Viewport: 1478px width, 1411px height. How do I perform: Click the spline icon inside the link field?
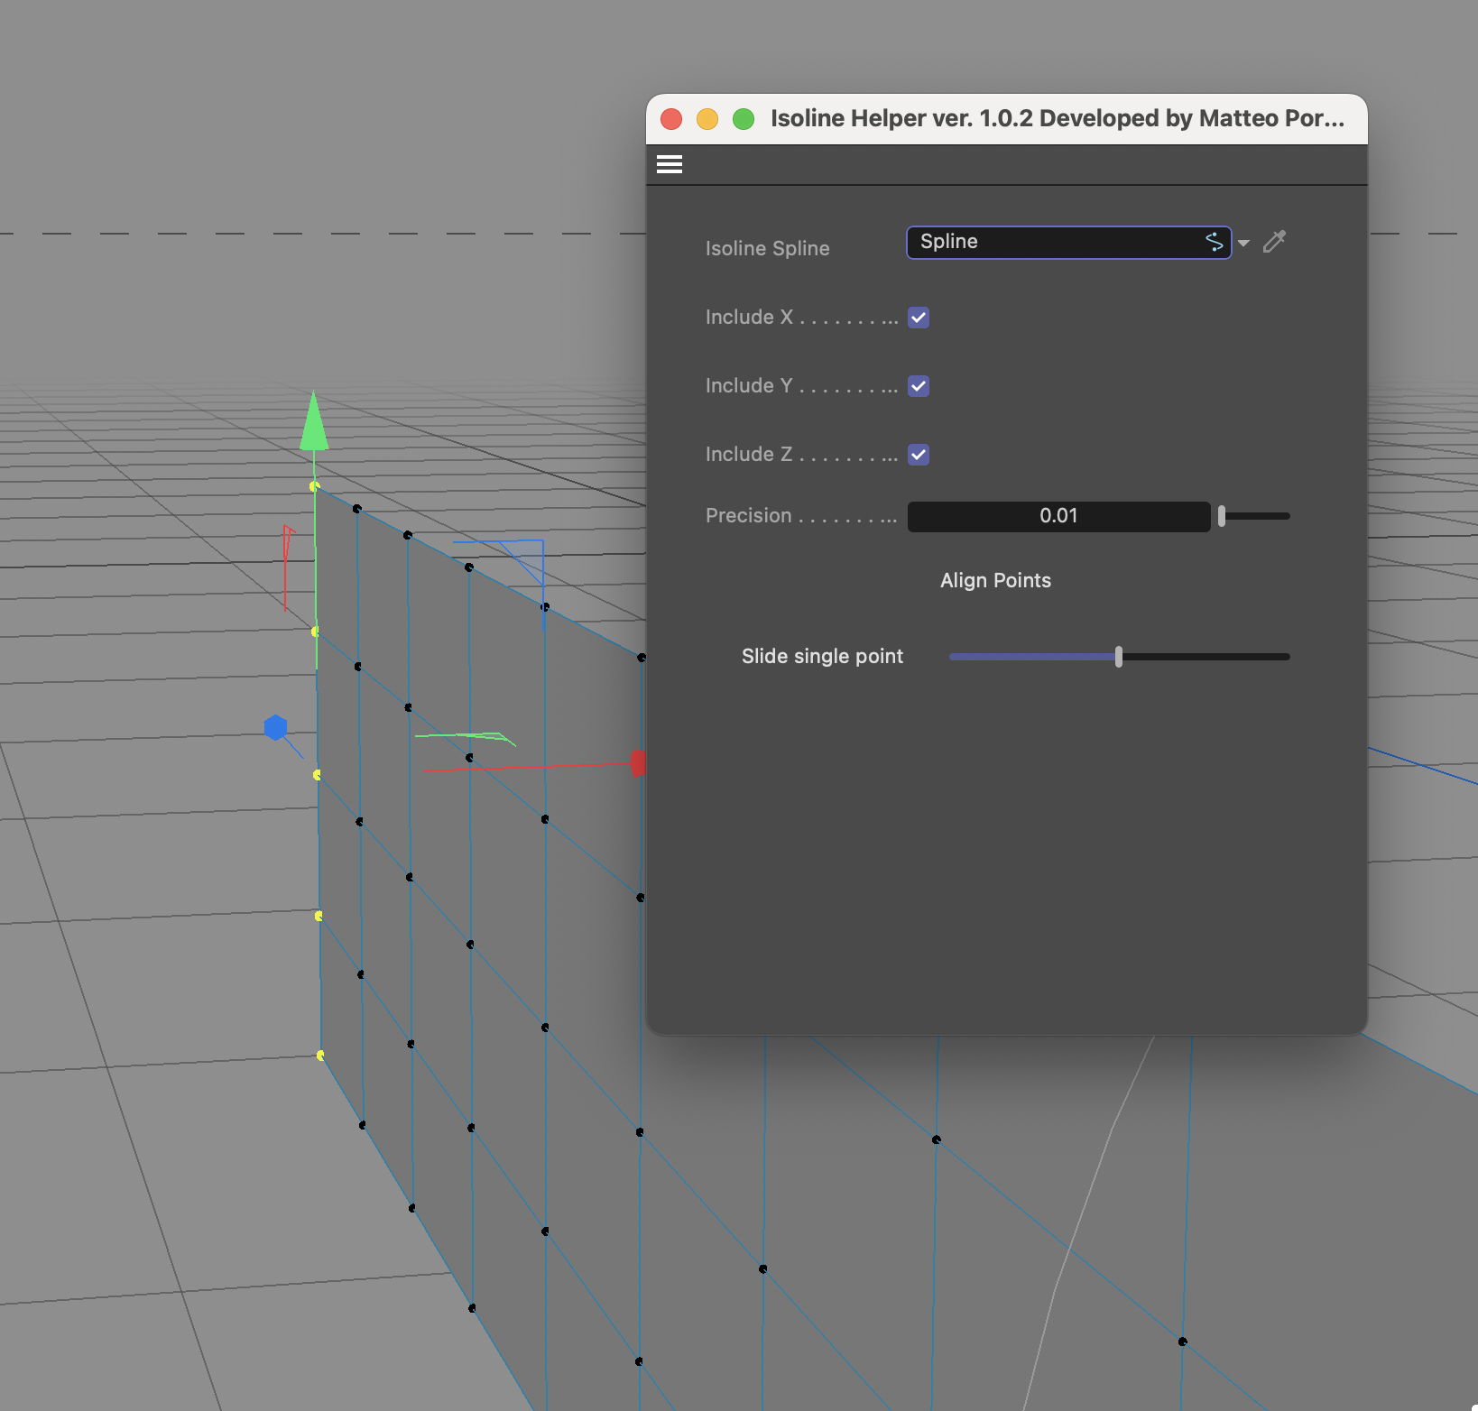(1215, 242)
